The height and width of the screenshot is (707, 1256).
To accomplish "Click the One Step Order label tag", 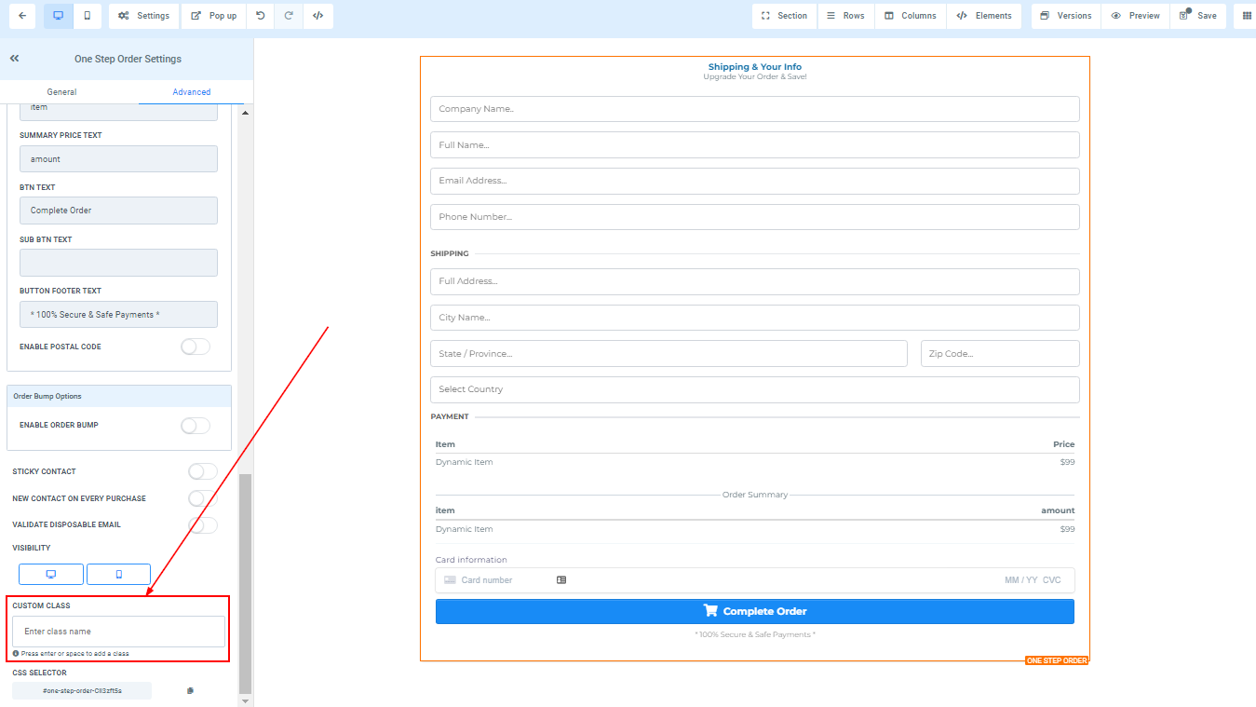I will [1057, 660].
